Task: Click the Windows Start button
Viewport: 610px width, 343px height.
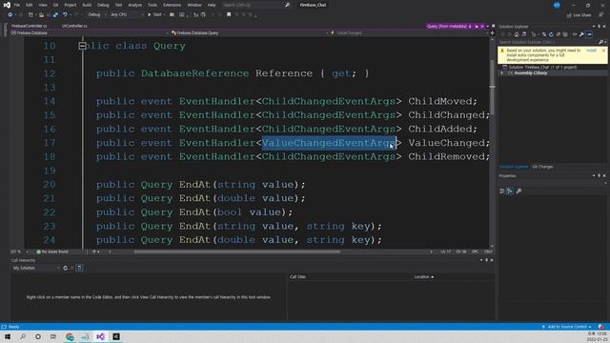Action: pyautogui.click(x=8, y=336)
